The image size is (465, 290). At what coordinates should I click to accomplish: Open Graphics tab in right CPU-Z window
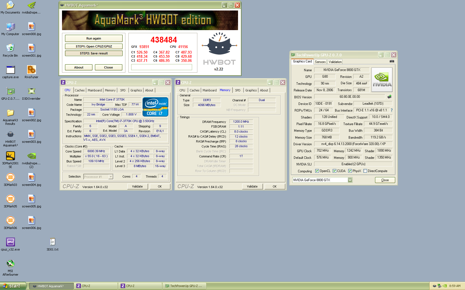(x=251, y=90)
